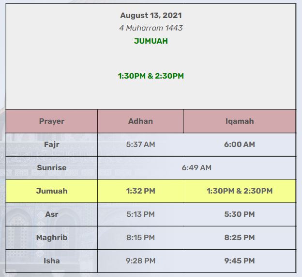Click Jumuah adhan time 1:32 PM
302x277 pixels.
point(141,191)
